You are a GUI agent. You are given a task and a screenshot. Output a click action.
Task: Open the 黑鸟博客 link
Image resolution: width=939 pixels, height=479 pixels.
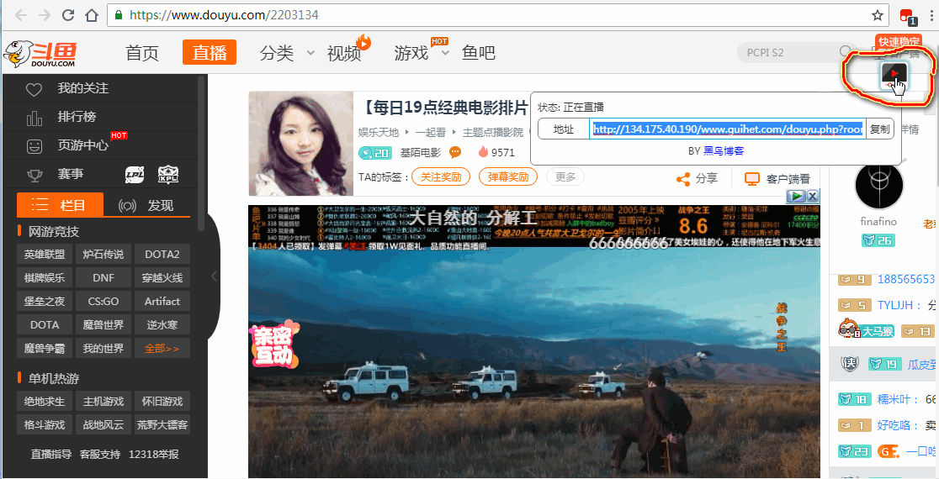[724, 150]
